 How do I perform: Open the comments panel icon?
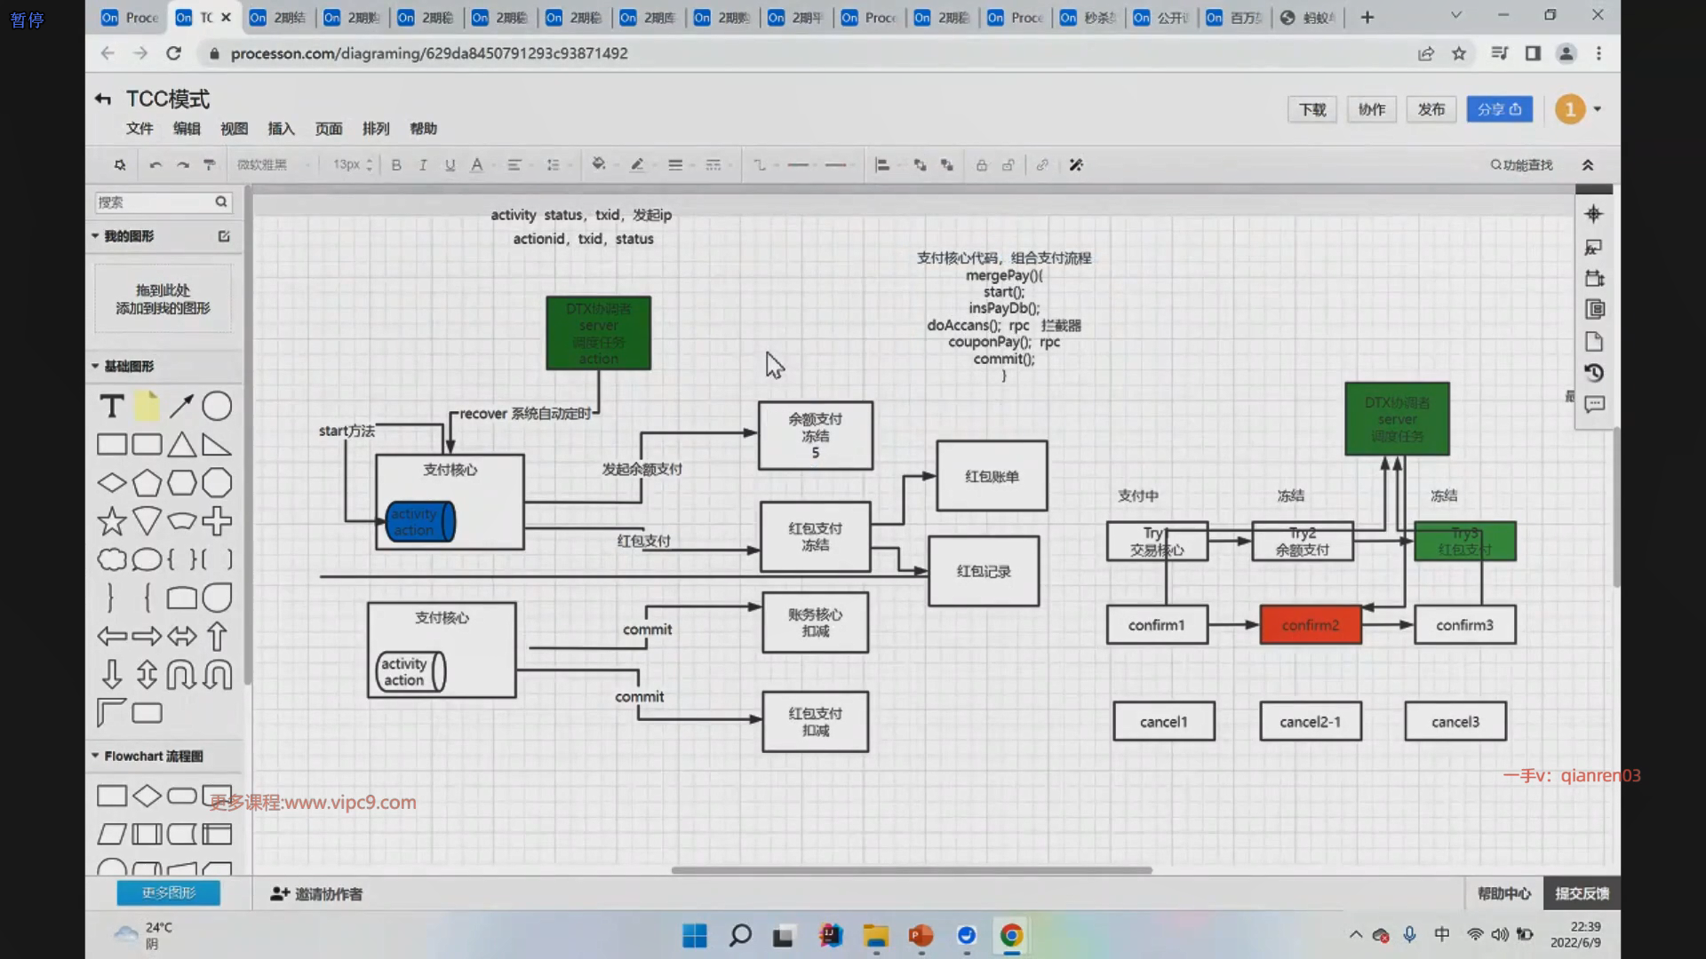(x=1594, y=405)
